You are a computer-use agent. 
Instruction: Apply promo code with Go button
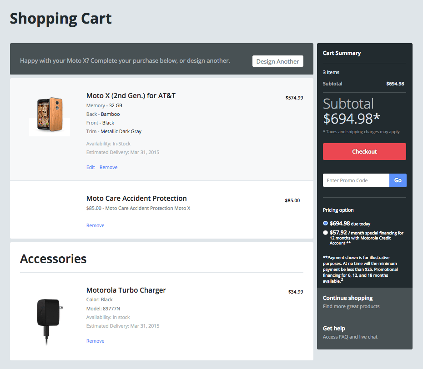click(398, 180)
